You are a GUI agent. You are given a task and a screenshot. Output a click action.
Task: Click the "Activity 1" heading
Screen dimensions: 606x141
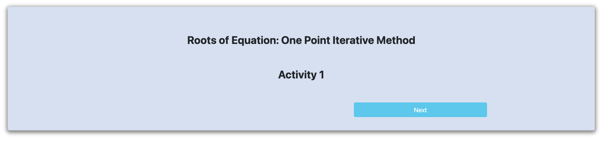point(301,75)
